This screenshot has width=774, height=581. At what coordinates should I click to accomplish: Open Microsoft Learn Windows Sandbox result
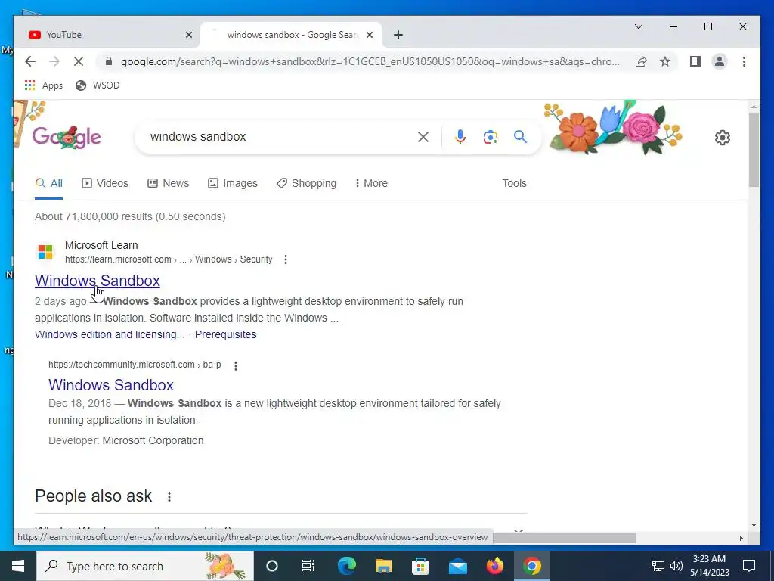[x=98, y=280]
